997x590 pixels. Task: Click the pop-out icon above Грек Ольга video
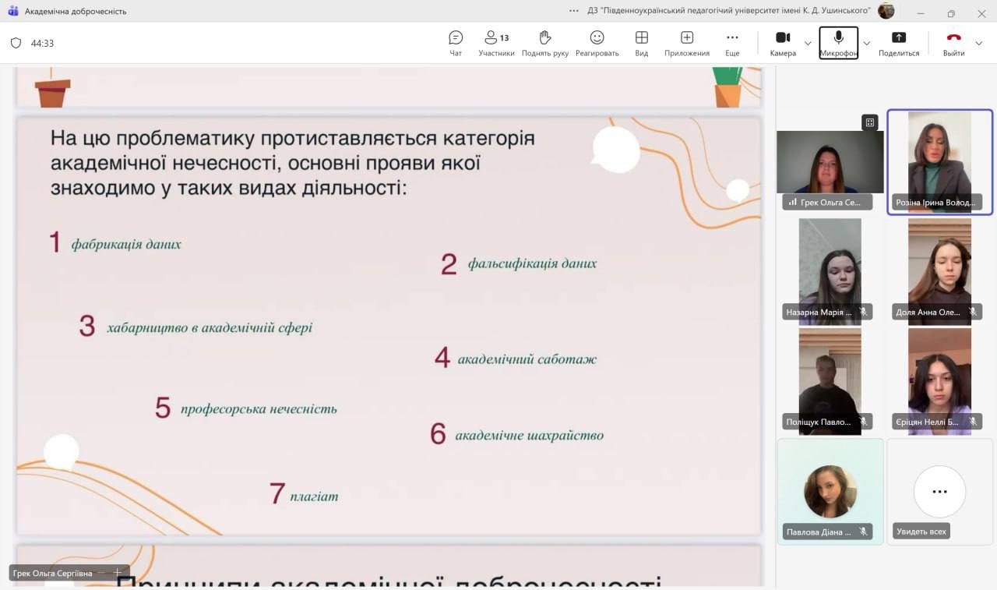(x=870, y=122)
